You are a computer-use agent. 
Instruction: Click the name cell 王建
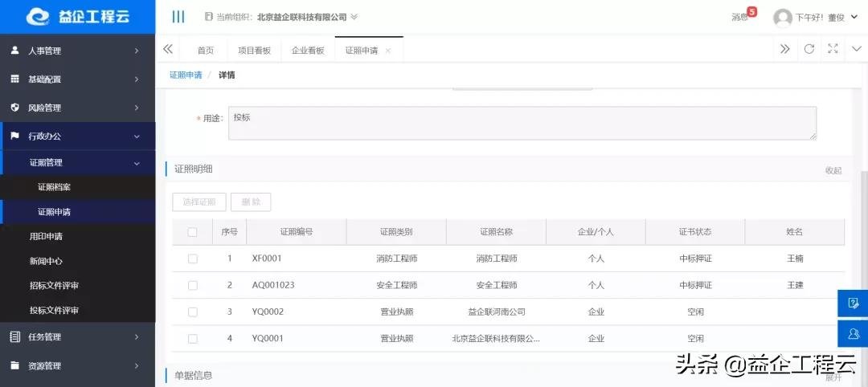[795, 285]
